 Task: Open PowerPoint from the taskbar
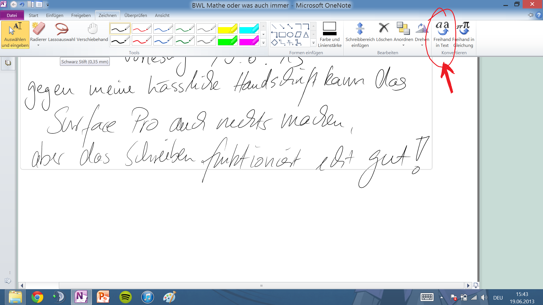[x=103, y=297]
